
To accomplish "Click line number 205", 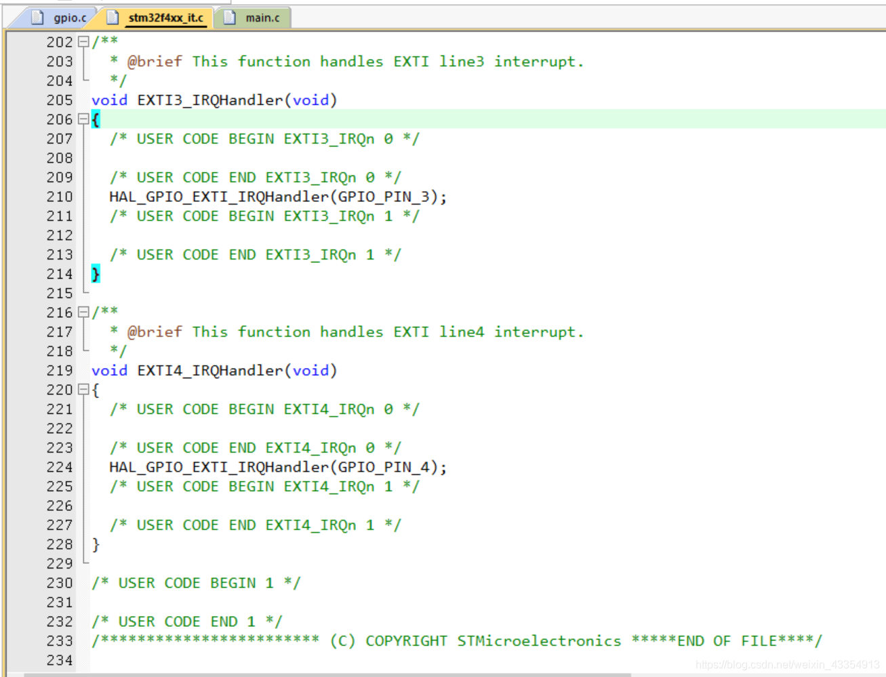I will pyautogui.click(x=60, y=100).
